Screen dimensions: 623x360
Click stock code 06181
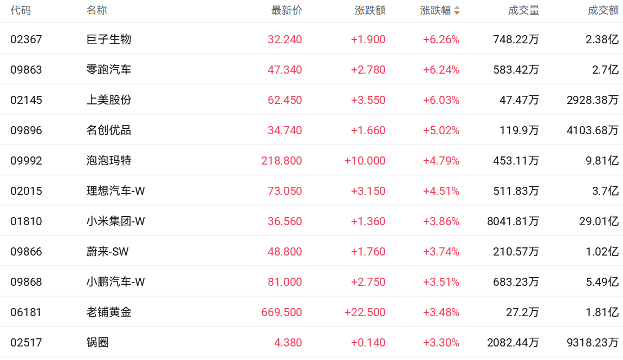coord(26,312)
